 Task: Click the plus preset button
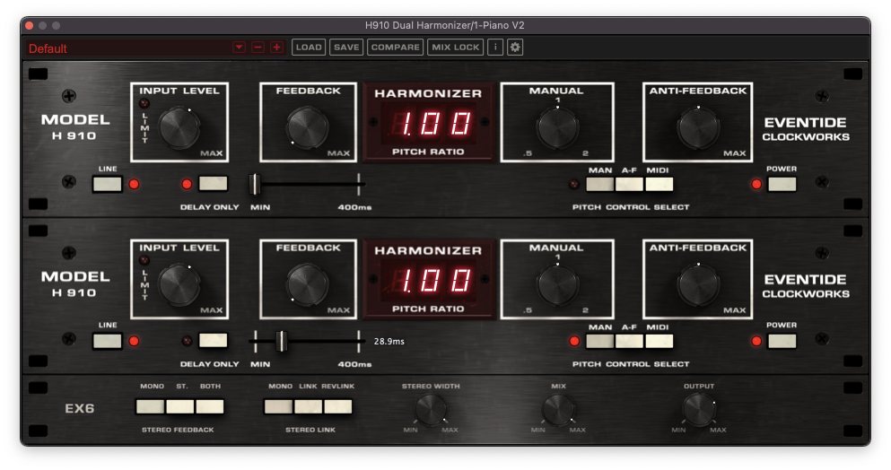276,48
